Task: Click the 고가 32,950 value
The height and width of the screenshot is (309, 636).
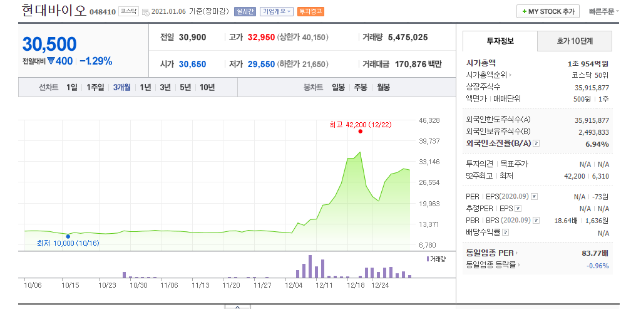Action: pos(262,38)
